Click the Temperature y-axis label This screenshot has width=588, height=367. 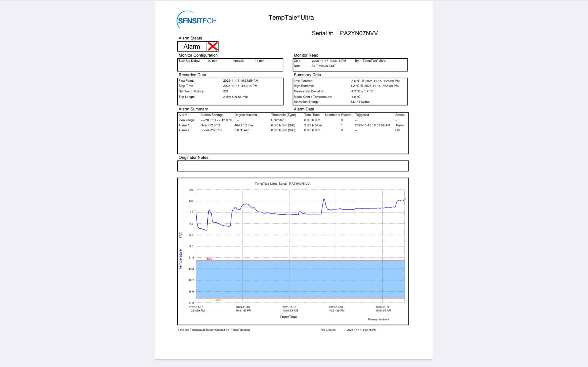tap(180, 259)
